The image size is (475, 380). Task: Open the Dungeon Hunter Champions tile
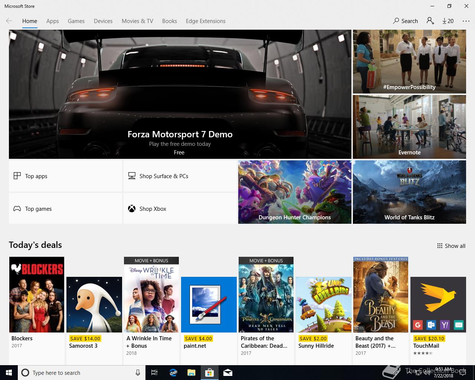pos(295,192)
